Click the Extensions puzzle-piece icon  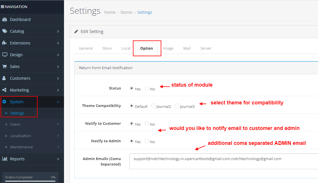pos(4,43)
